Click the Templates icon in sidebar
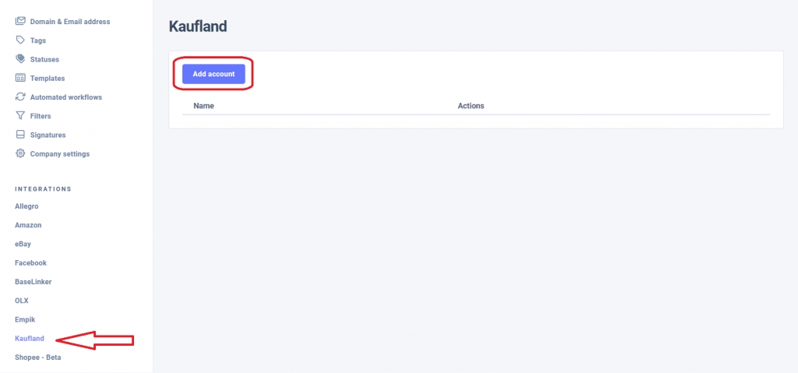The image size is (798, 373). pos(20,78)
